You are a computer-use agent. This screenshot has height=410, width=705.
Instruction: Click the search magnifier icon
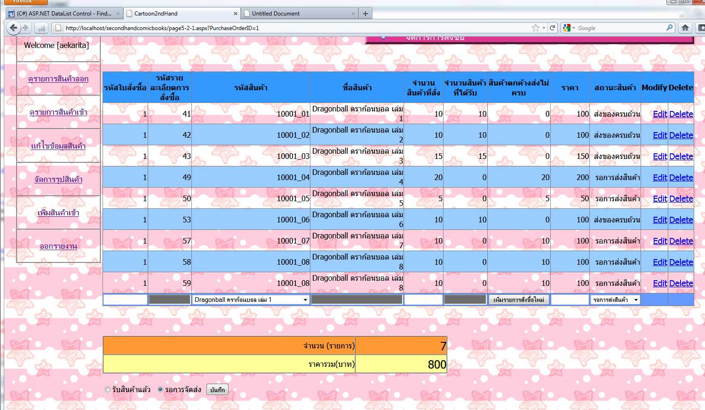tap(669, 28)
